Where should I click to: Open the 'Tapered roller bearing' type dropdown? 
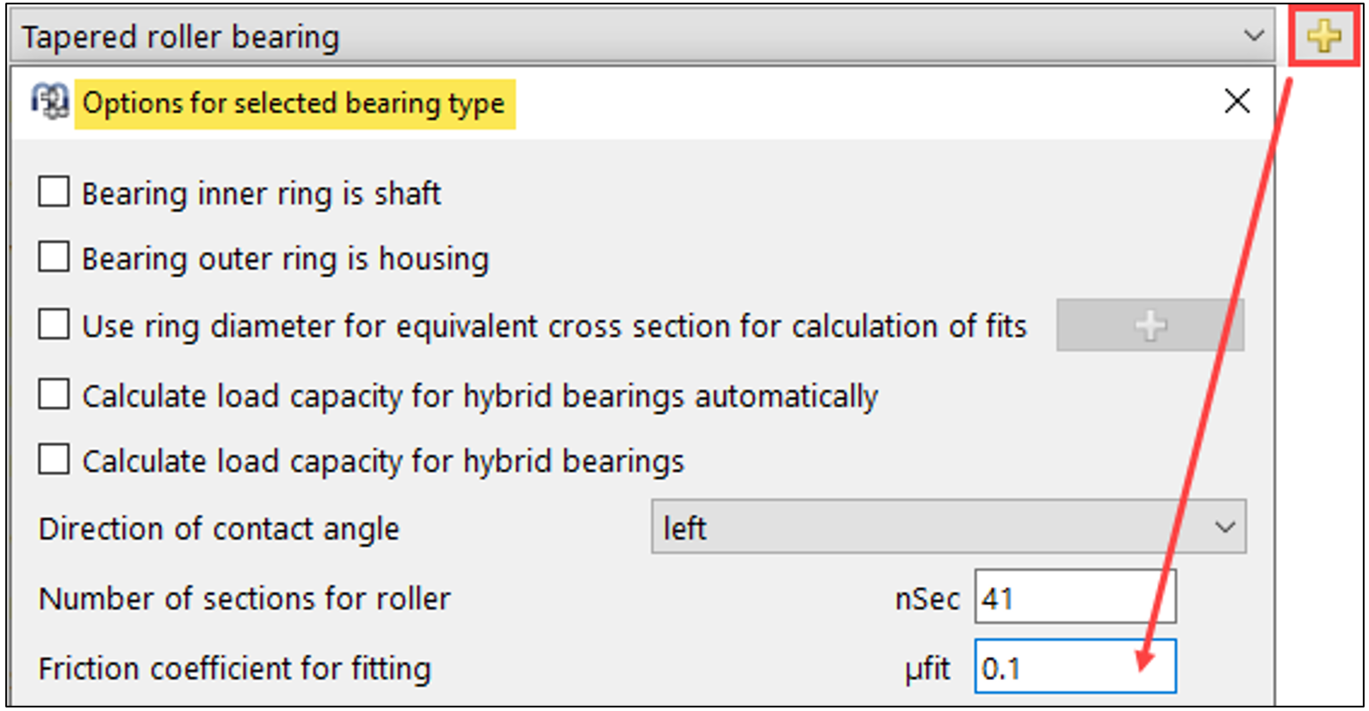pyautogui.click(x=641, y=36)
